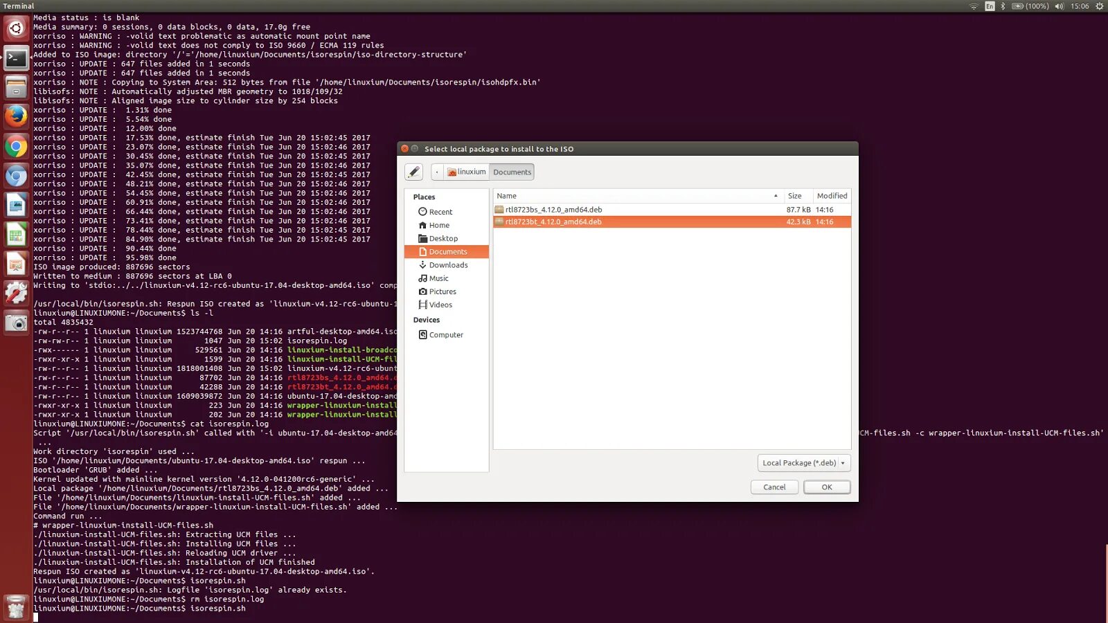Open System Settings from the launcher

pyautogui.click(x=15, y=293)
